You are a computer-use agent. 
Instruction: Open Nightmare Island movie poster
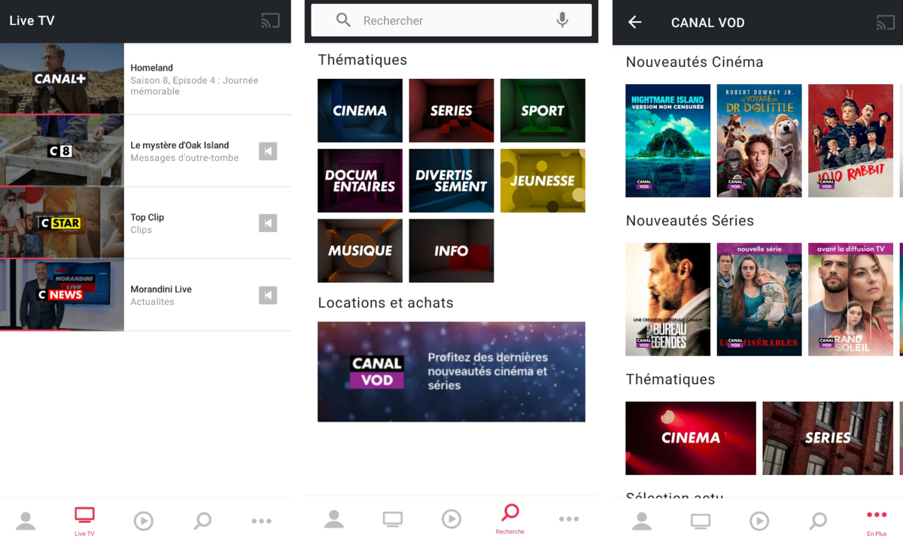click(x=667, y=141)
